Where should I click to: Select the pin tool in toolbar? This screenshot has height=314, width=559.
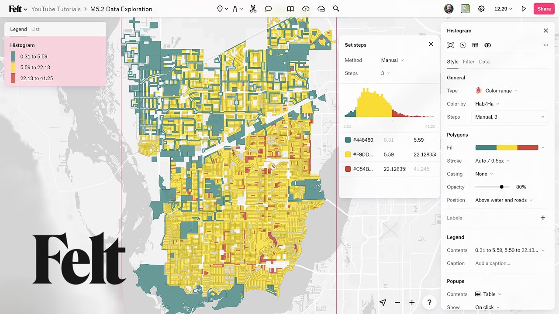(x=220, y=9)
